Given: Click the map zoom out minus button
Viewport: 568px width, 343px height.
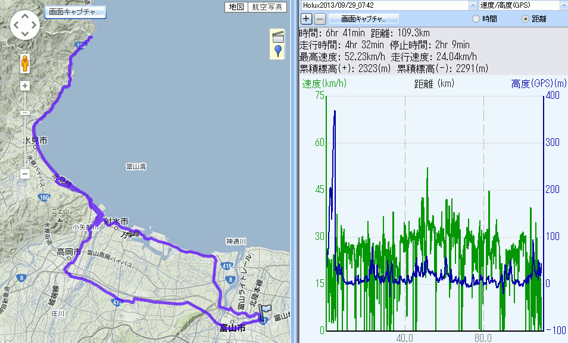Looking at the screenshot, I should click(x=25, y=174).
